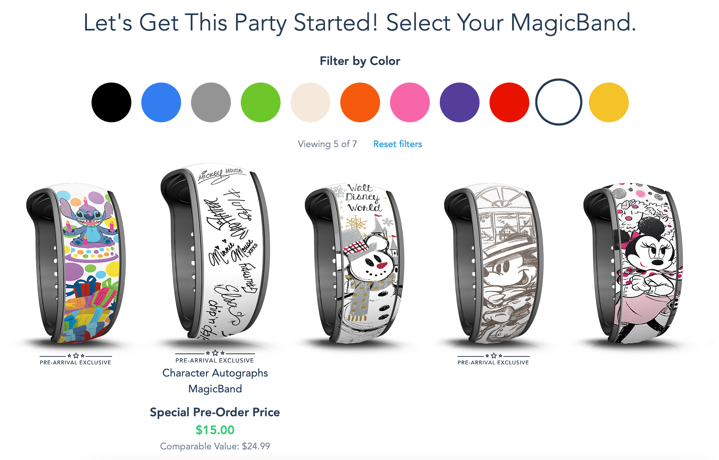719x460 pixels.
Task: Pick the sketch Mickey Mouse MagicBand
Action: tap(493, 263)
